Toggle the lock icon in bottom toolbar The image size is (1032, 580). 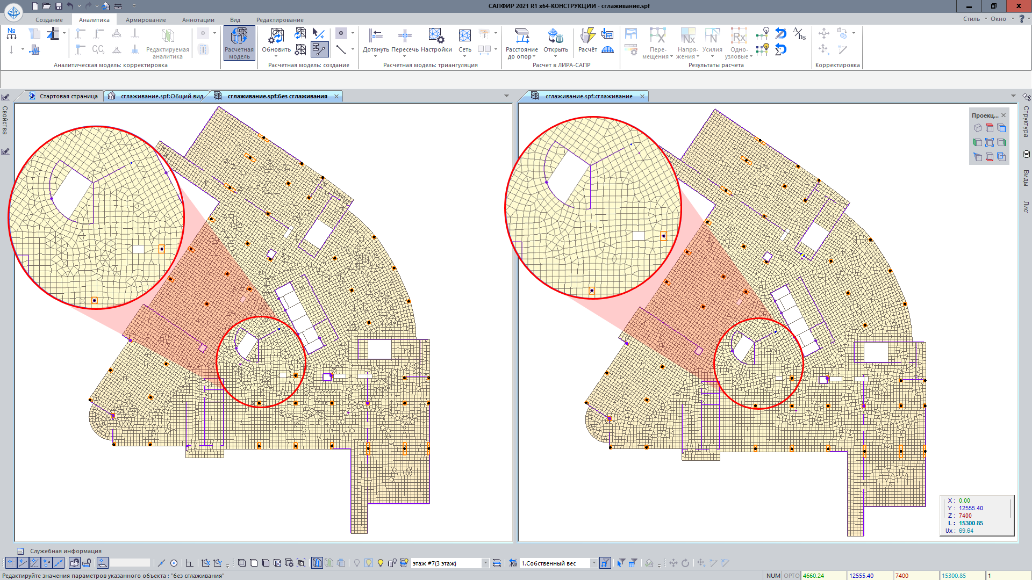click(x=87, y=563)
